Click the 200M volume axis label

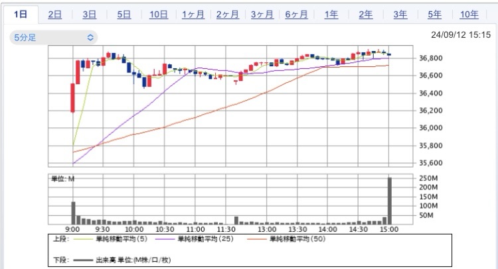pyautogui.click(x=428, y=188)
